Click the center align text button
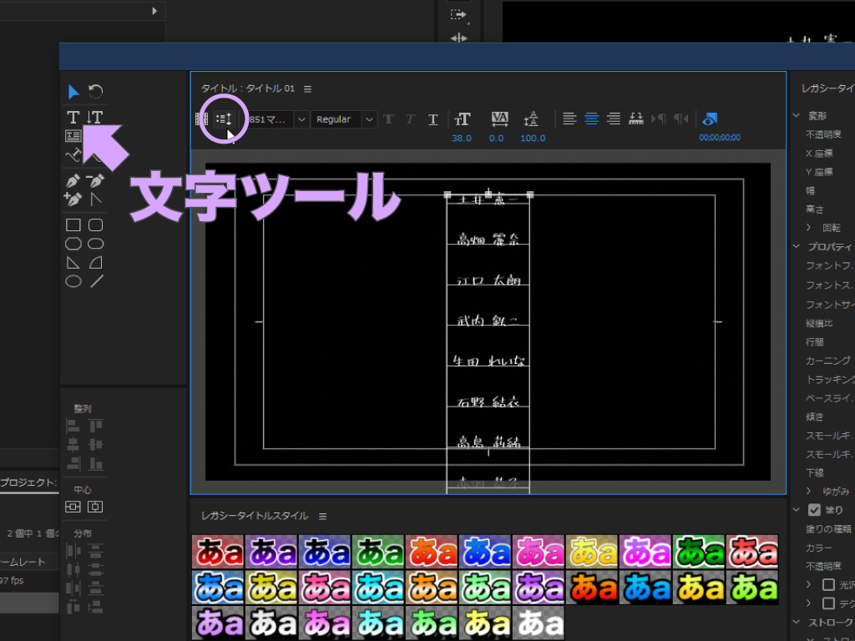Image resolution: width=855 pixels, height=641 pixels. [x=591, y=119]
